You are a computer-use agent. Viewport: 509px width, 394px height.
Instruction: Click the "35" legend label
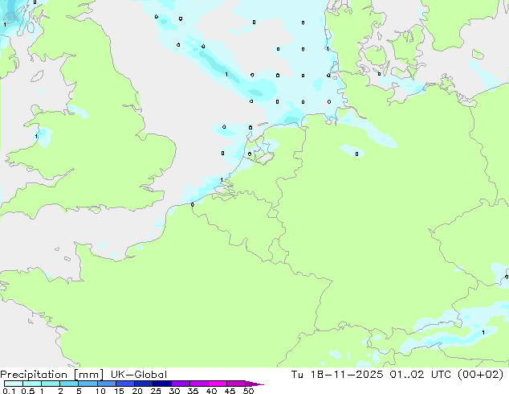coord(193,391)
